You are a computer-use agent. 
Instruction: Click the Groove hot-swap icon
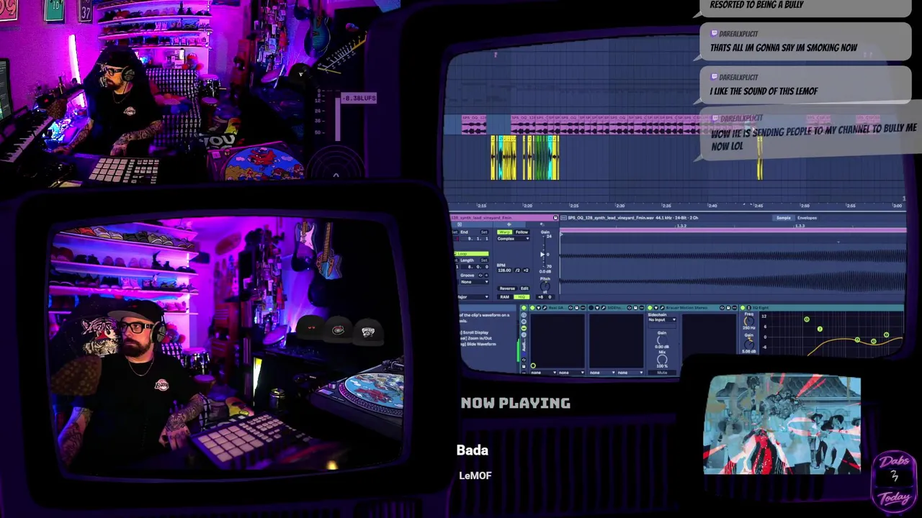(480, 276)
